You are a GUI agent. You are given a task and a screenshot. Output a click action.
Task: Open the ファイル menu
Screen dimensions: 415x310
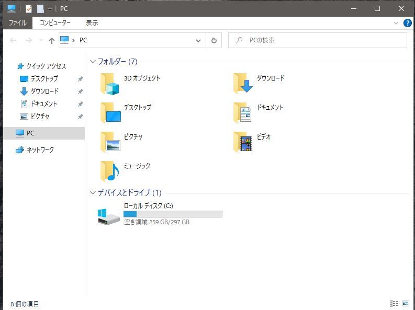18,22
